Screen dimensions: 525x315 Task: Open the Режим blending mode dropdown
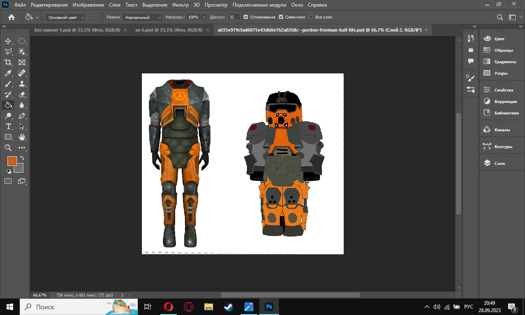pyautogui.click(x=143, y=17)
